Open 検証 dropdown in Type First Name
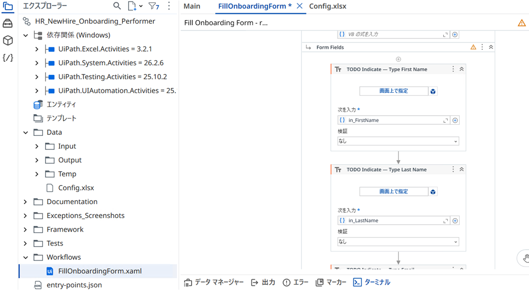This screenshot has width=529, height=295. coord(398,141)
